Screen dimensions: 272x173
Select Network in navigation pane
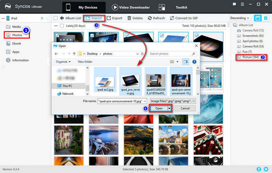pyautogui.click(x=66, y=94)
